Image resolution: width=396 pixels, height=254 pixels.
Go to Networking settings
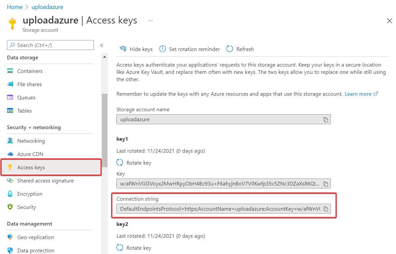pyautogui.click(x=31, y=141)
